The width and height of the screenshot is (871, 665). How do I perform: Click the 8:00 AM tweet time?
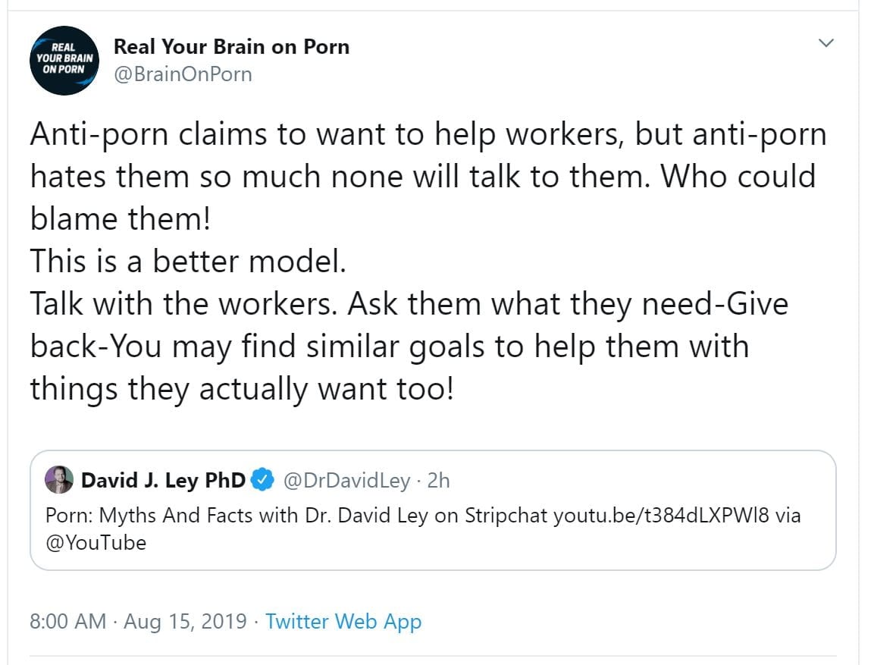pos(68,622)
